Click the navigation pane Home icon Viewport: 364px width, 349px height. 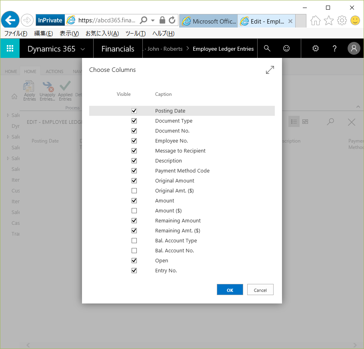[14, 96]
